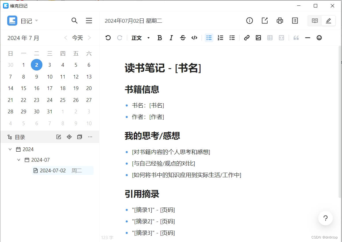Click the title 读书笔记 - [书名]

[x=163, y=68]
